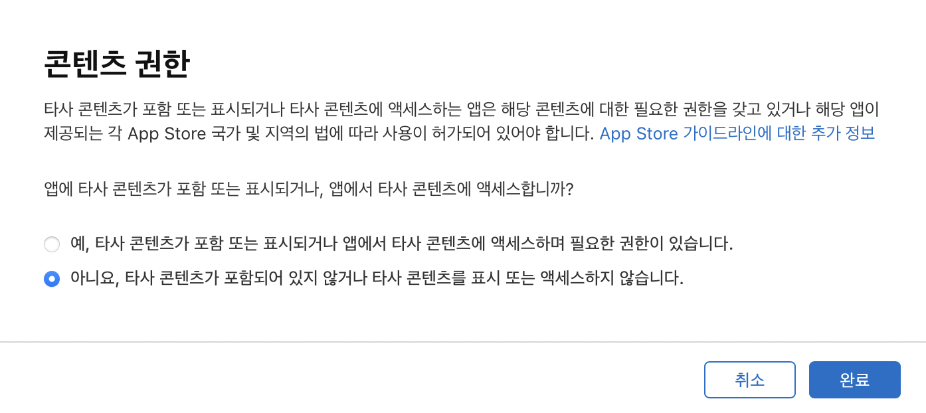926x413 pixels.
Task: Click the question '앱에 타사 콘텐츠가 포함' text
Action: pyautogui.click(x=309, y=189)
